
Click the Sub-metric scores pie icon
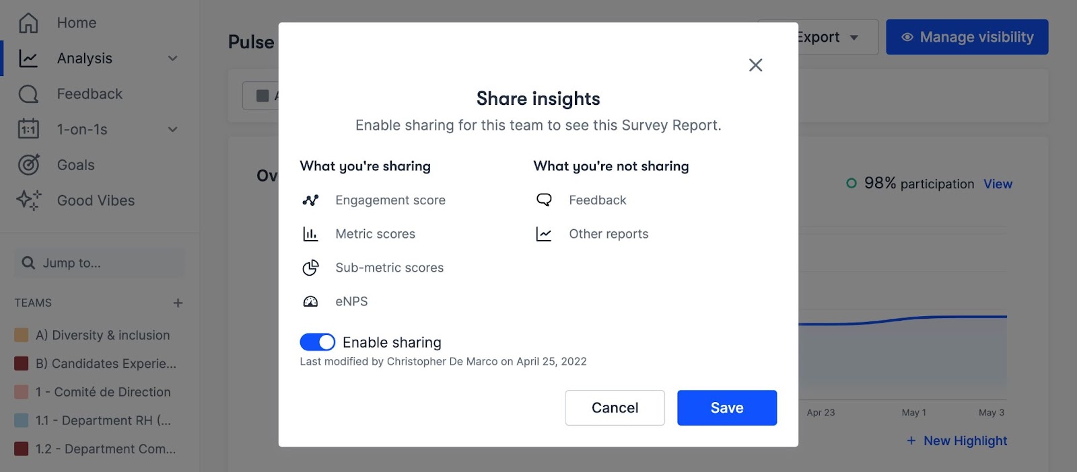coord(310,268)
